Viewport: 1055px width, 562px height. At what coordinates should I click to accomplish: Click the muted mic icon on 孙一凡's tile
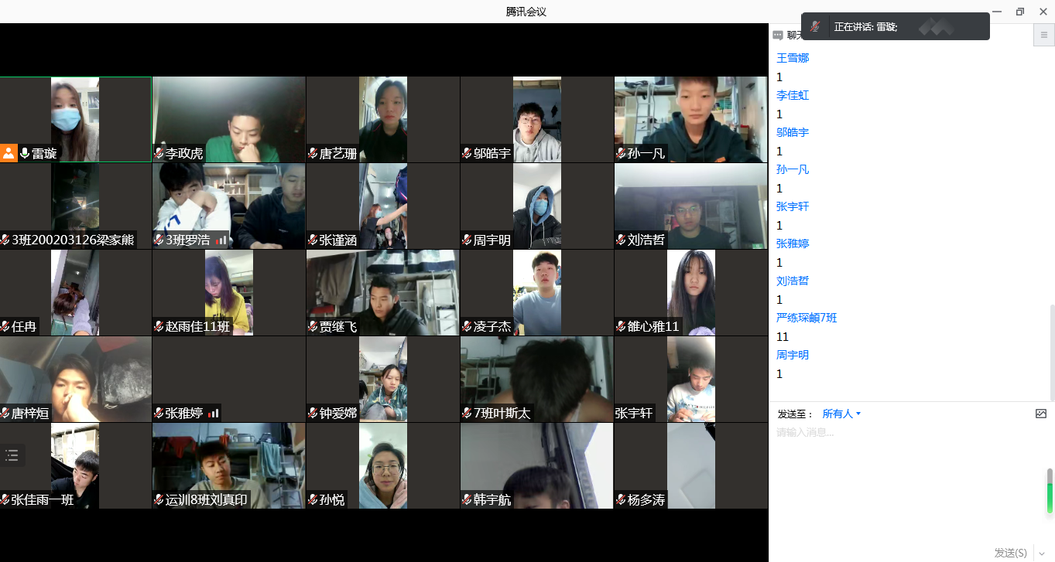click(621, 154)
